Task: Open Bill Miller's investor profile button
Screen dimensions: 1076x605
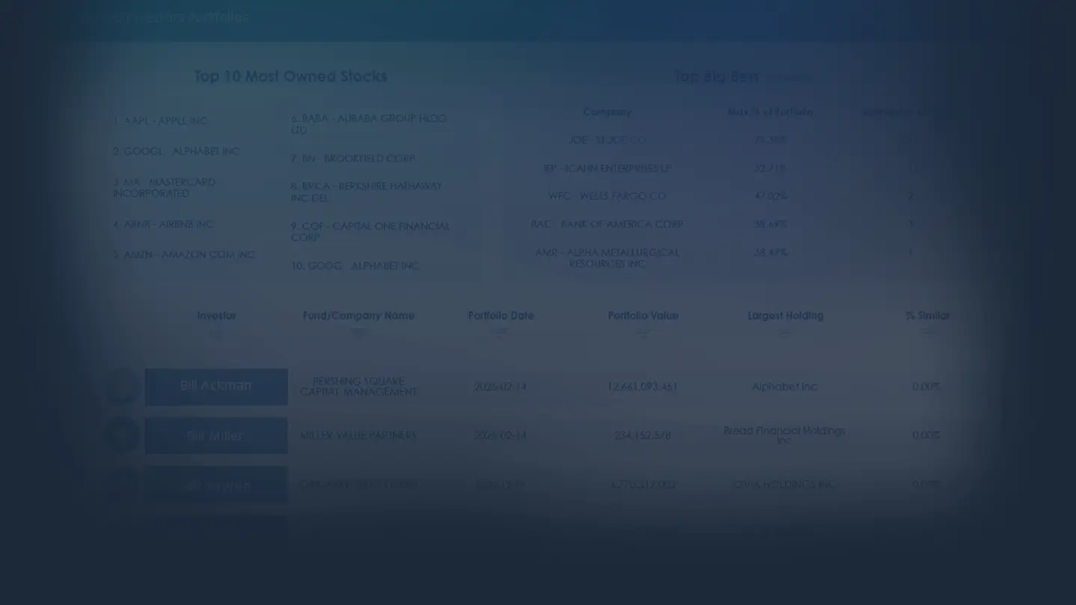Action: (x=215, y=435)
